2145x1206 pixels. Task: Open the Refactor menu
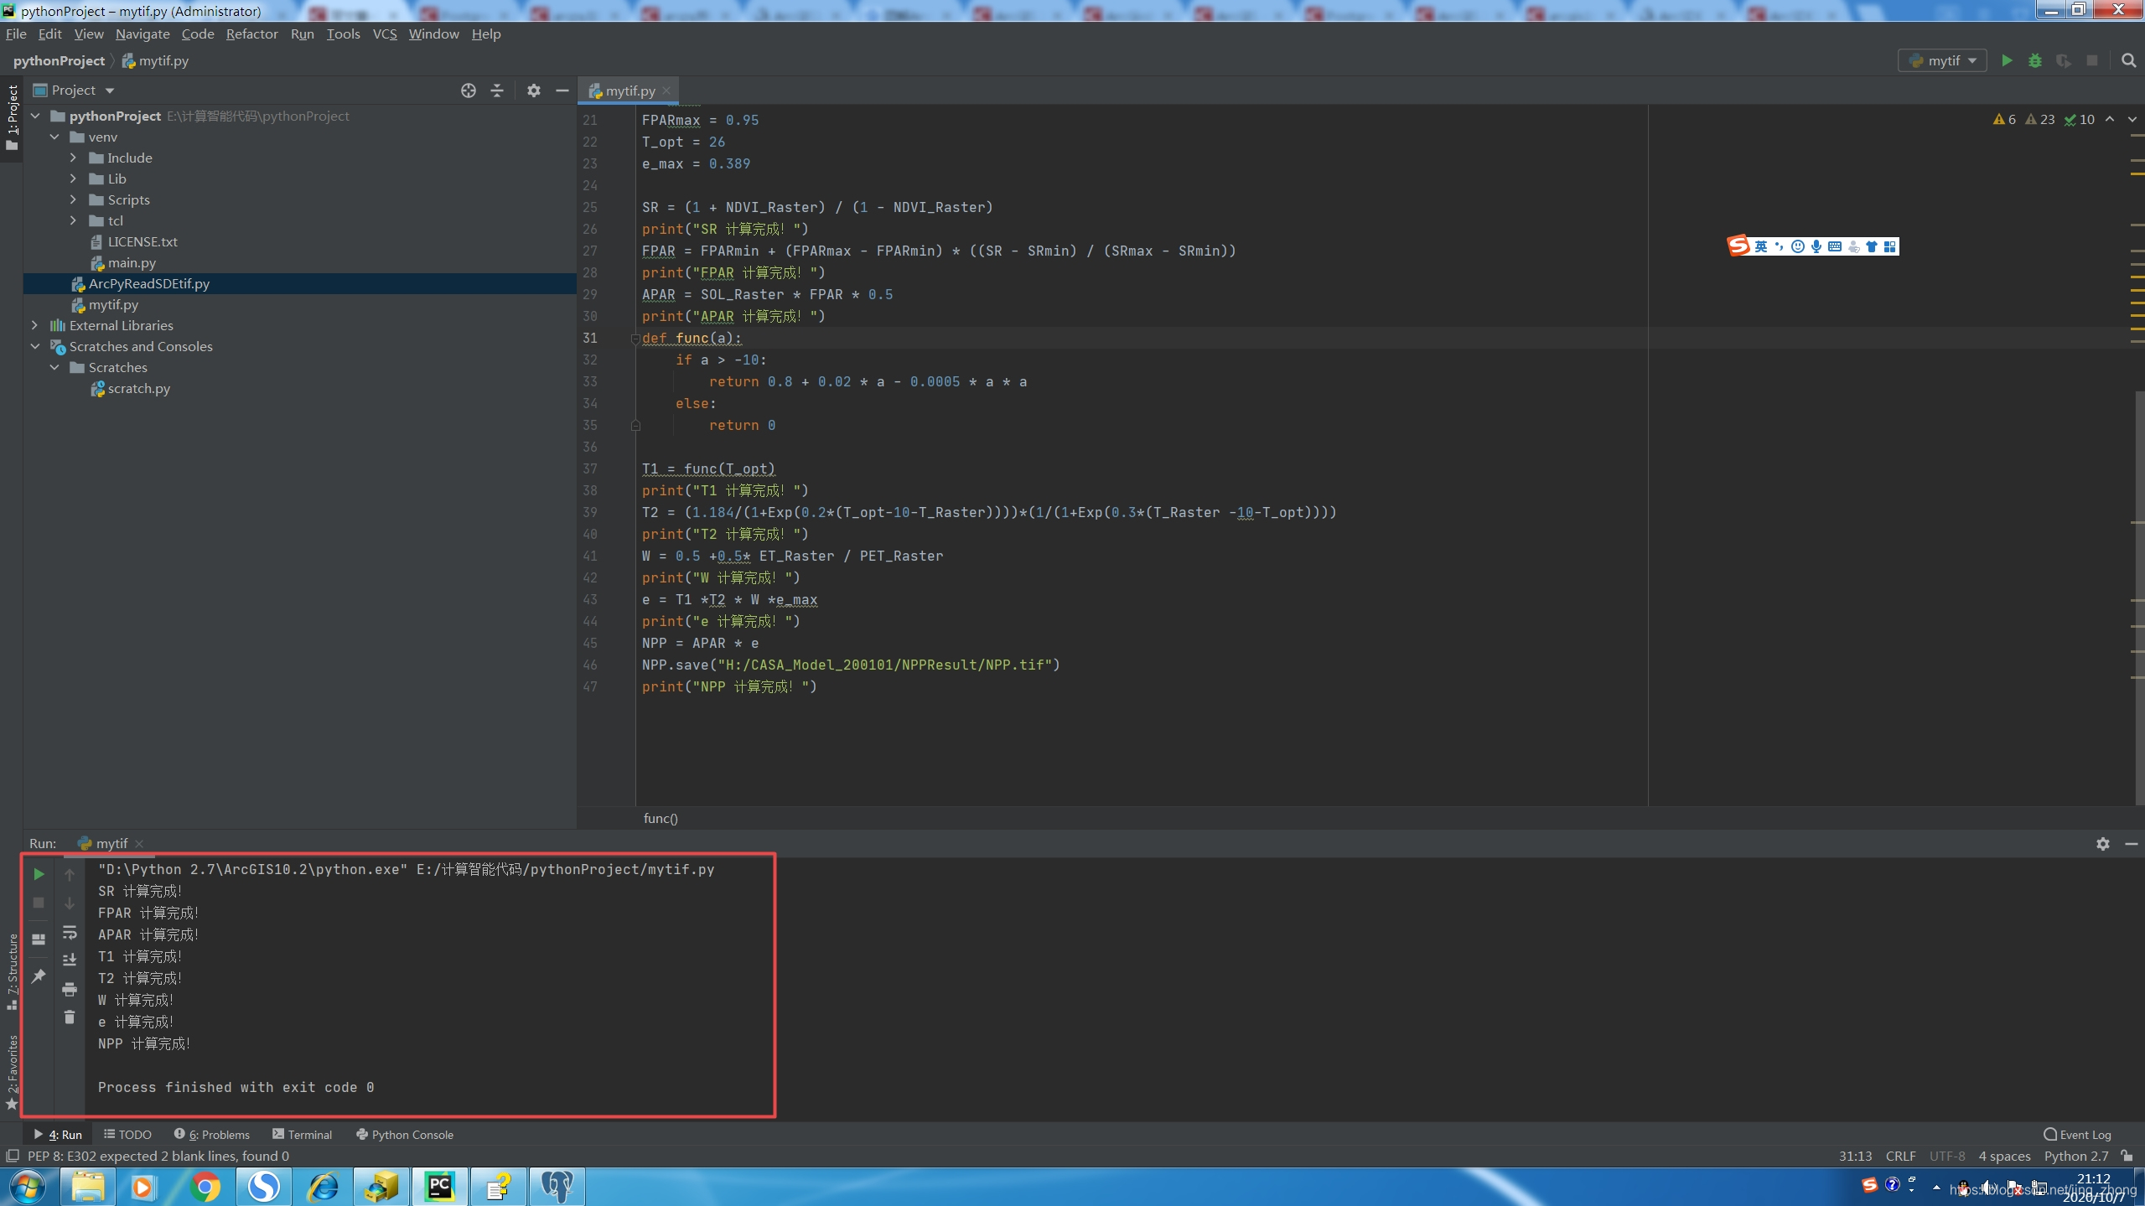tap(251, 34)
